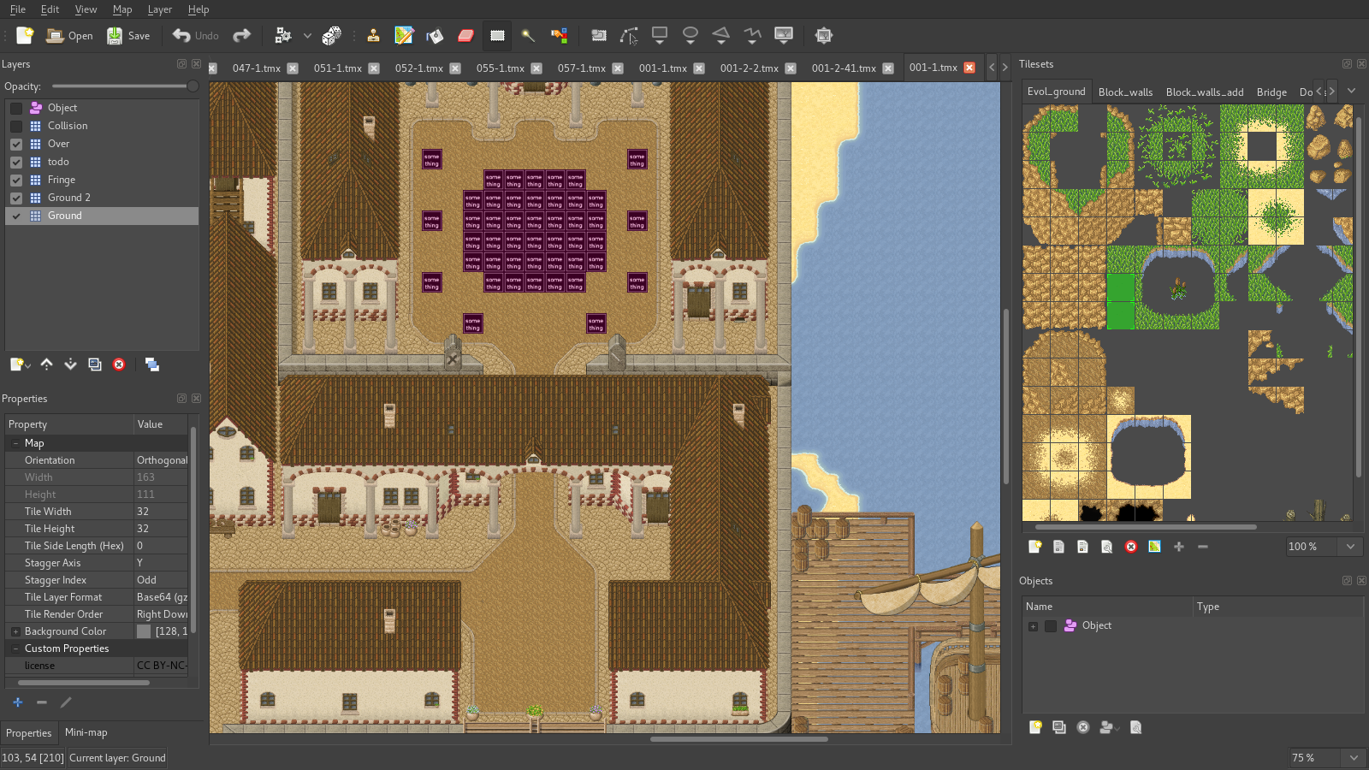Select the Insert Polygon tool
The image size is (1369, 770).
[721, 35]
